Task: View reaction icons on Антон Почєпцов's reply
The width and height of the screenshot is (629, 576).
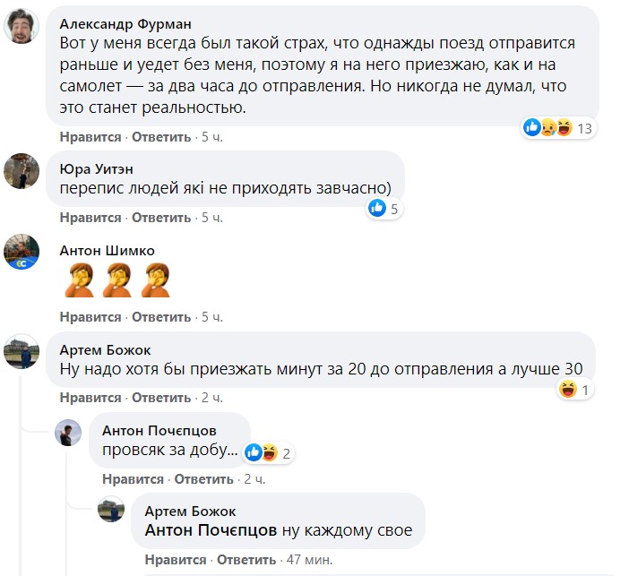Action: tap(261, 452)
